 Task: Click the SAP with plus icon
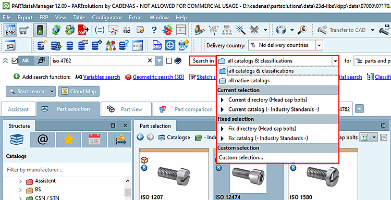click(x=184, y=45)
